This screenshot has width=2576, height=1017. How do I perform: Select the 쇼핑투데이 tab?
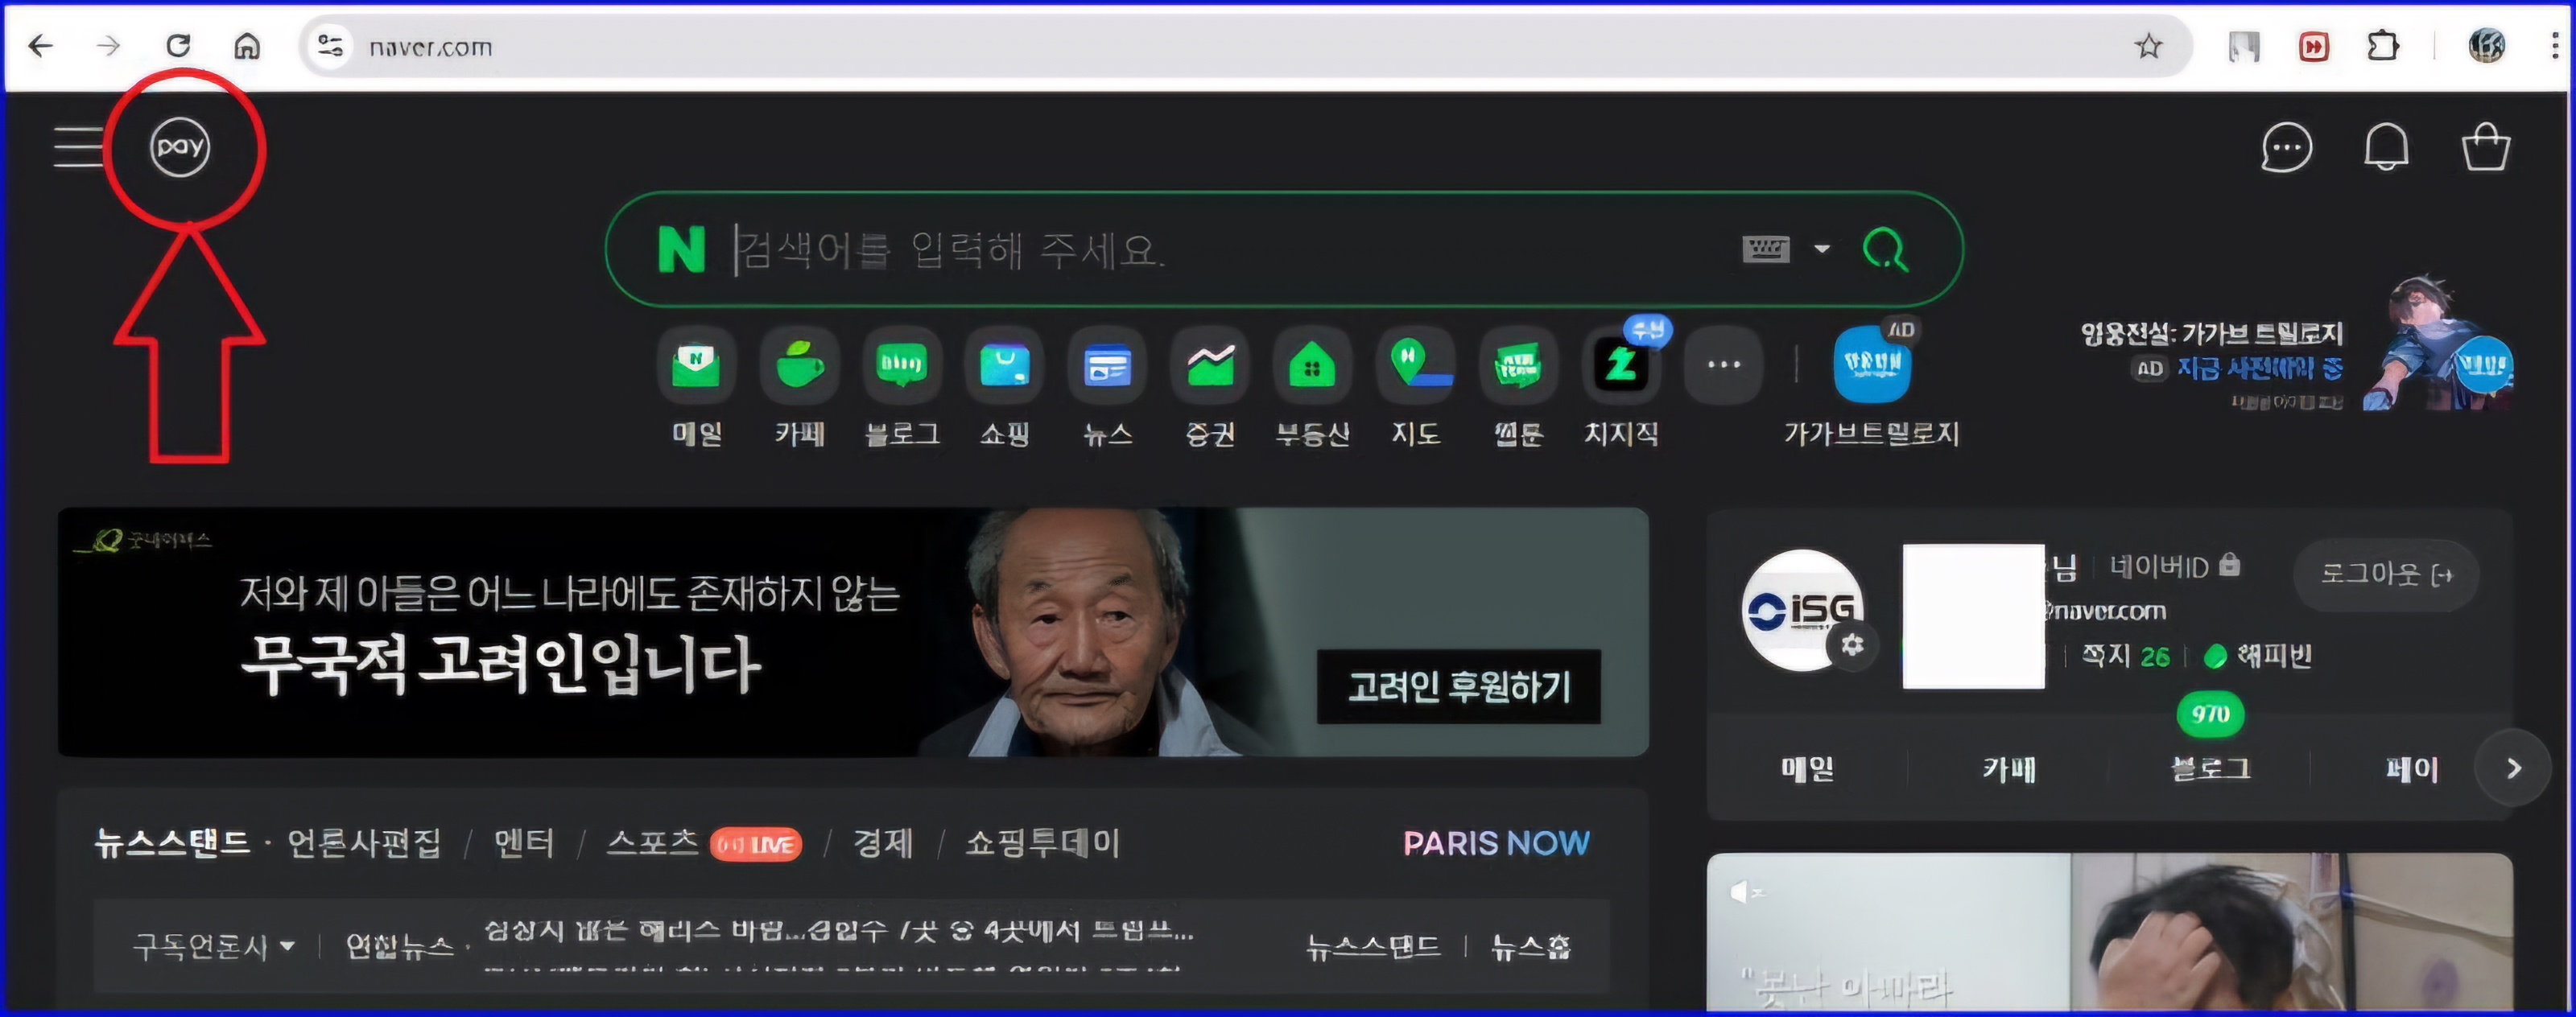coord(1042,843)
